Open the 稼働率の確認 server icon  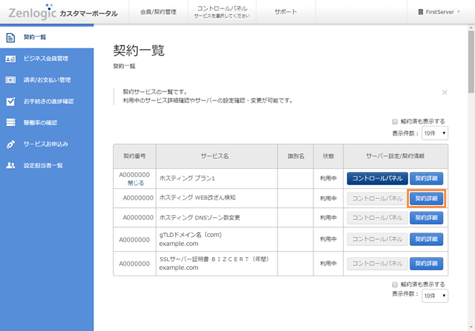point(11,122)
